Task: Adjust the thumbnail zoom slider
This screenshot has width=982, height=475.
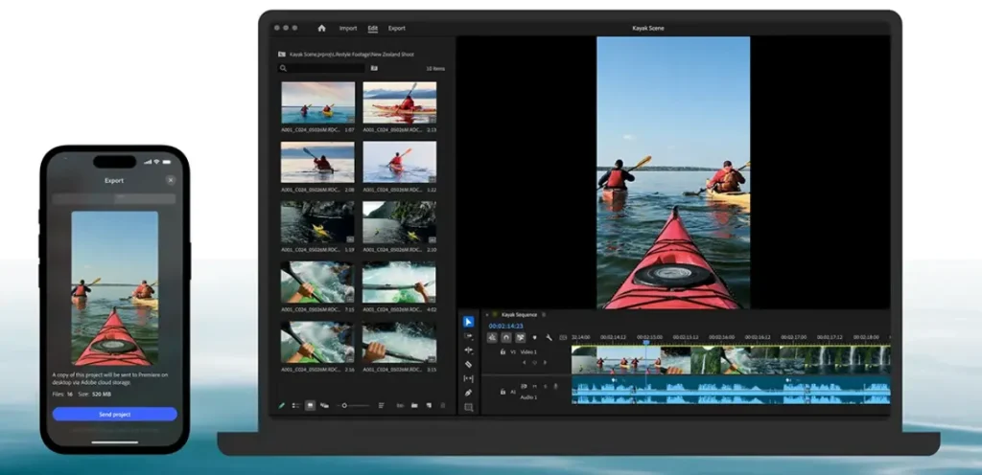Action: (344, 406)
